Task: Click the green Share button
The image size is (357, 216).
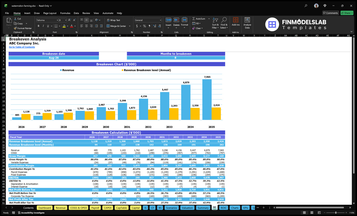Action: 347,13
